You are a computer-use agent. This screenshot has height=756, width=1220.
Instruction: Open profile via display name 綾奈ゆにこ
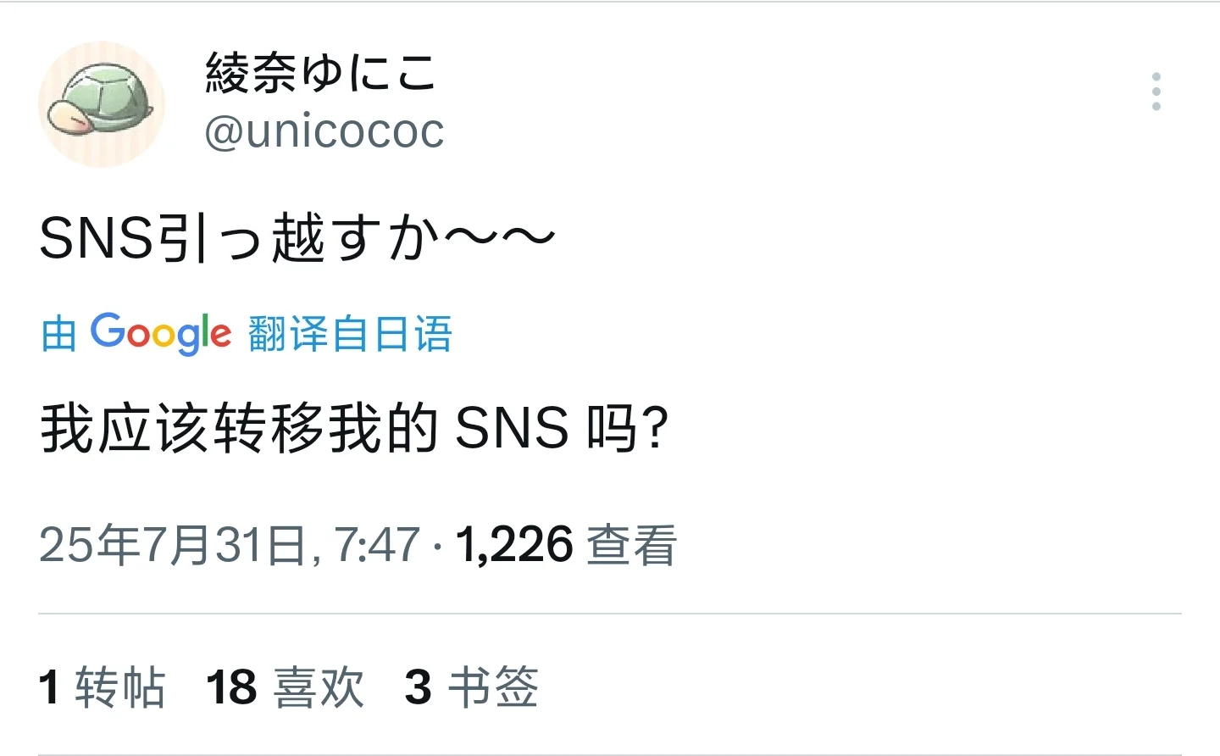click(321, 72)
